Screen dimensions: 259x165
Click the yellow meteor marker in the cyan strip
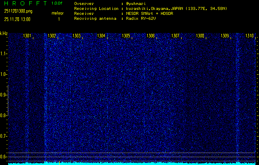[59, 163]
